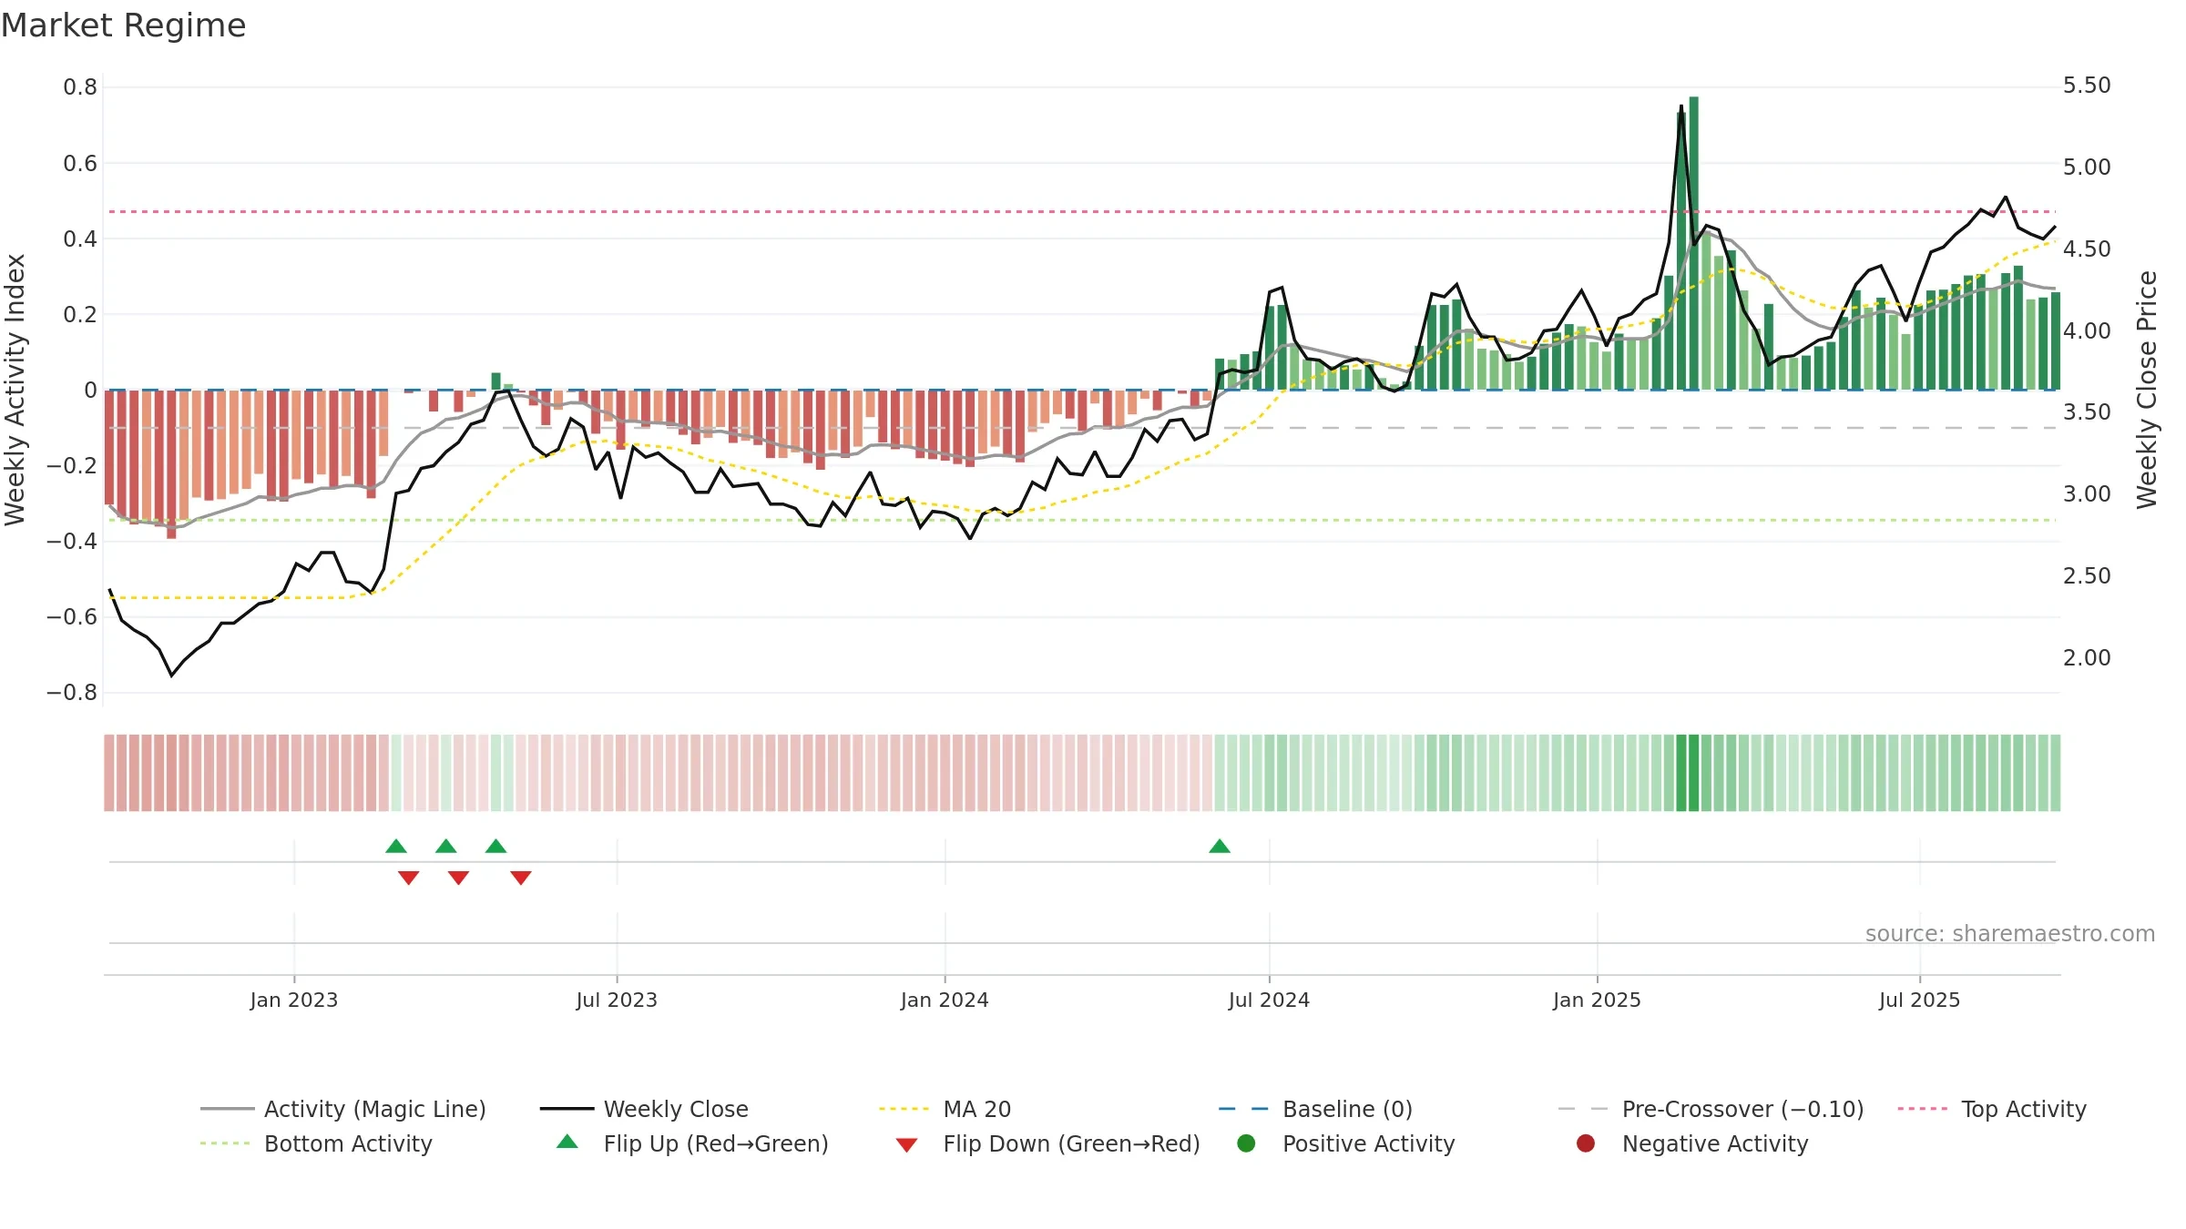Click the Jan 2024 axis label

945,1000
